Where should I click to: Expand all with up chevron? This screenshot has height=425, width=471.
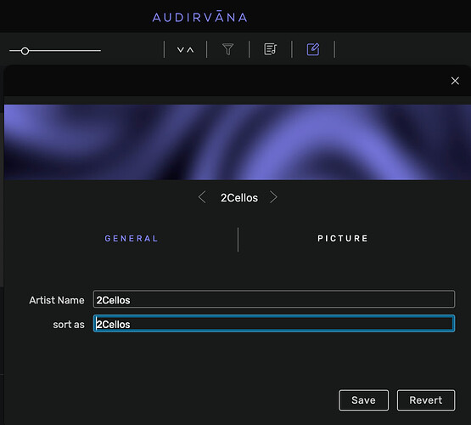click(x=190, y=49)
